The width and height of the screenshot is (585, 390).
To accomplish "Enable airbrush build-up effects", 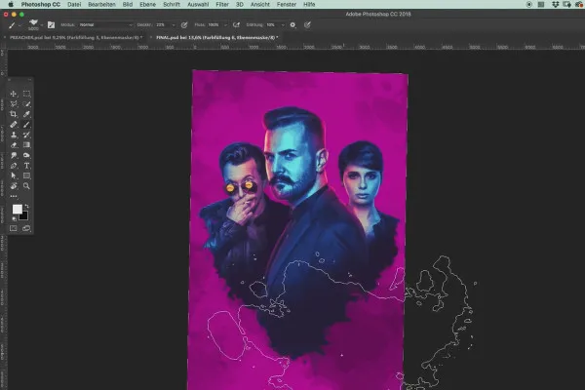I will tap(237, 25).
